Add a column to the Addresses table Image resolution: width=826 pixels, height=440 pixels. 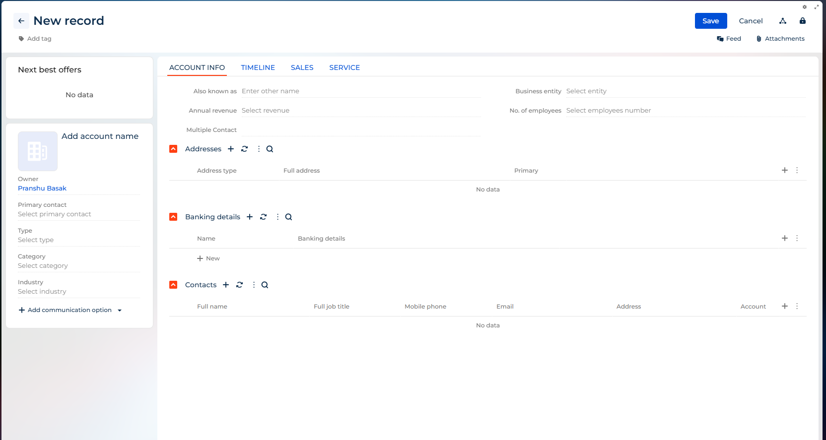pyautogui.click(x=785, y=170)
